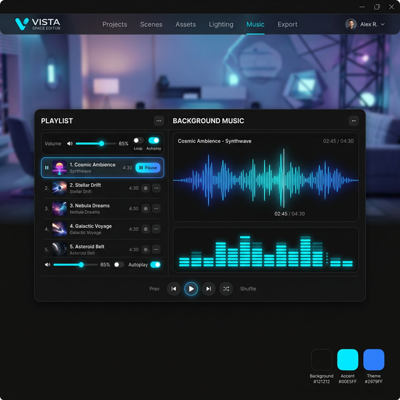Screen dimensions: 400x400
Task: Click the shuffle arrows icon
Action: tap(226, 289)
